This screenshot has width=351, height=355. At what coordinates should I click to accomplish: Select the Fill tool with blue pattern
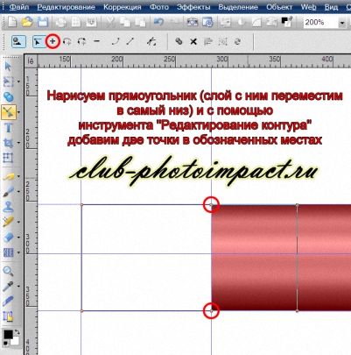[8, 252]
